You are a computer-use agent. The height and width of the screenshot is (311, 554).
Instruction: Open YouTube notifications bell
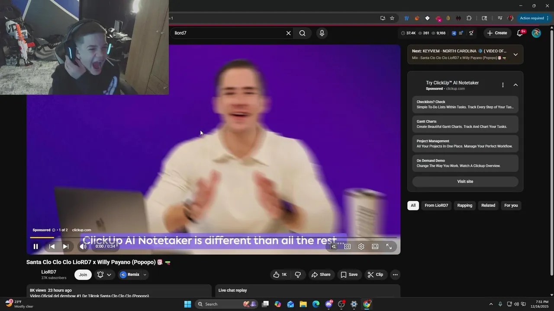520,33
